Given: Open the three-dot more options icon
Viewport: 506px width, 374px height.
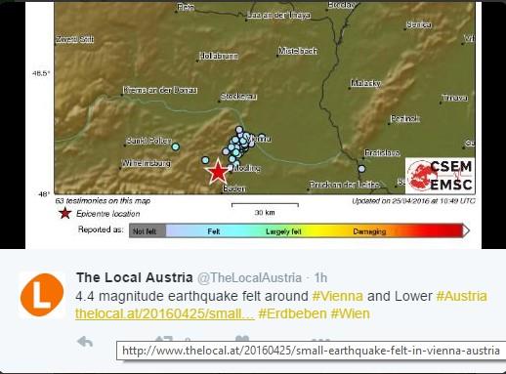Looking at the screenshot, I should pyautogui.click(x=320, y=340).
